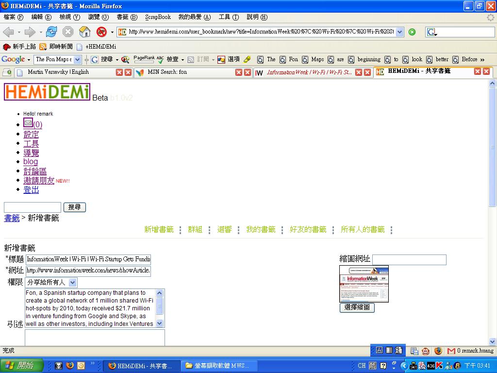Image resolution: width=497 pixels, height=373 pixels.
Task: Click the 選擇縮圖 button
Action: (357, 307)
